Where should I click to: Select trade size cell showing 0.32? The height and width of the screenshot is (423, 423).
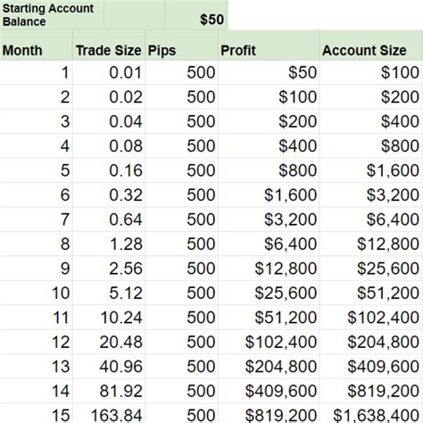[109, 195]
